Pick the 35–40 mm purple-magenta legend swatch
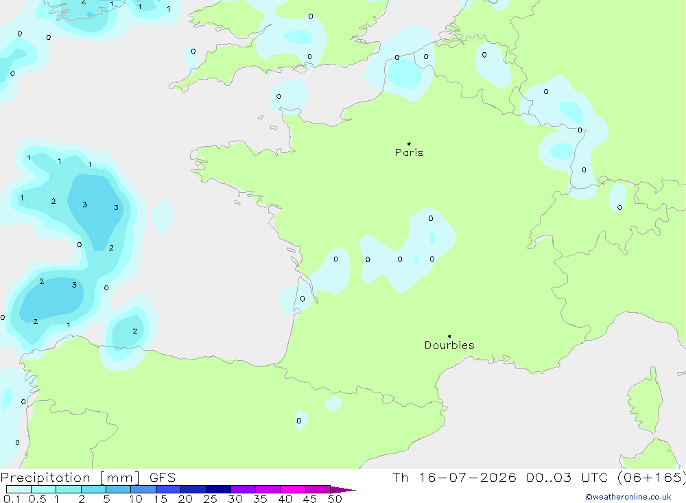The height and width of the screenshot is (503, 686). click(x=268, y=489)
